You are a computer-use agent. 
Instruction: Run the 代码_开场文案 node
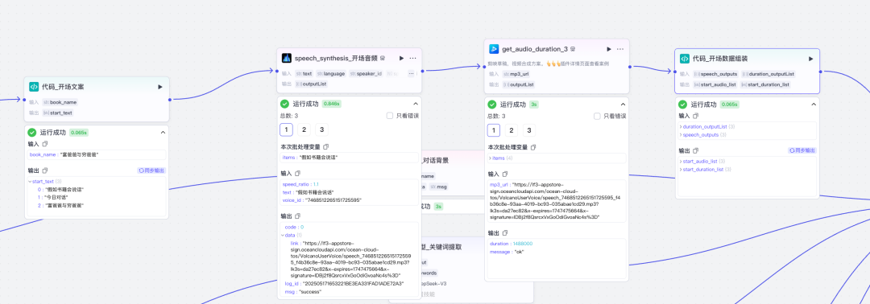tap(160, 87)
